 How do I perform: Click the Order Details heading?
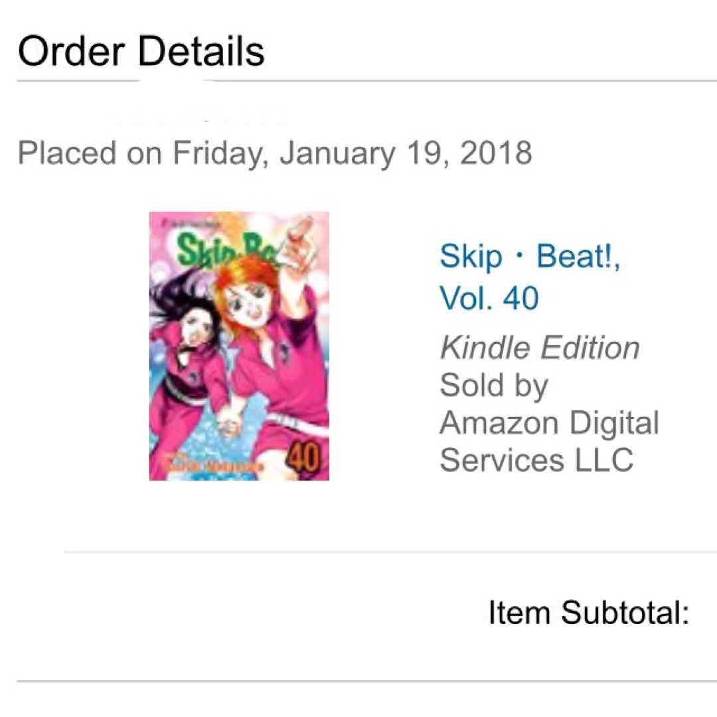(x=141, y=50)
